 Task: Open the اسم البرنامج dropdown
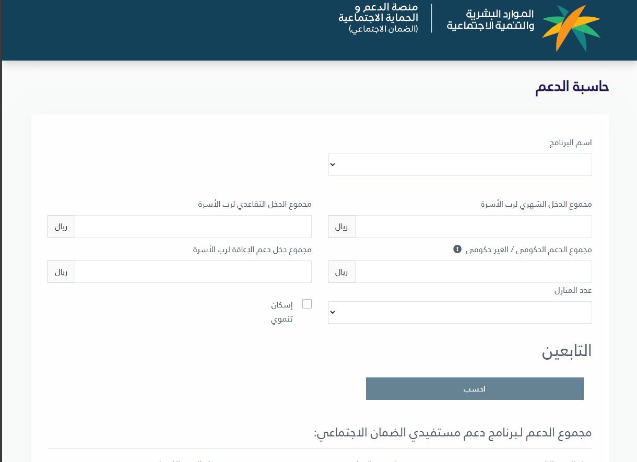460,164
